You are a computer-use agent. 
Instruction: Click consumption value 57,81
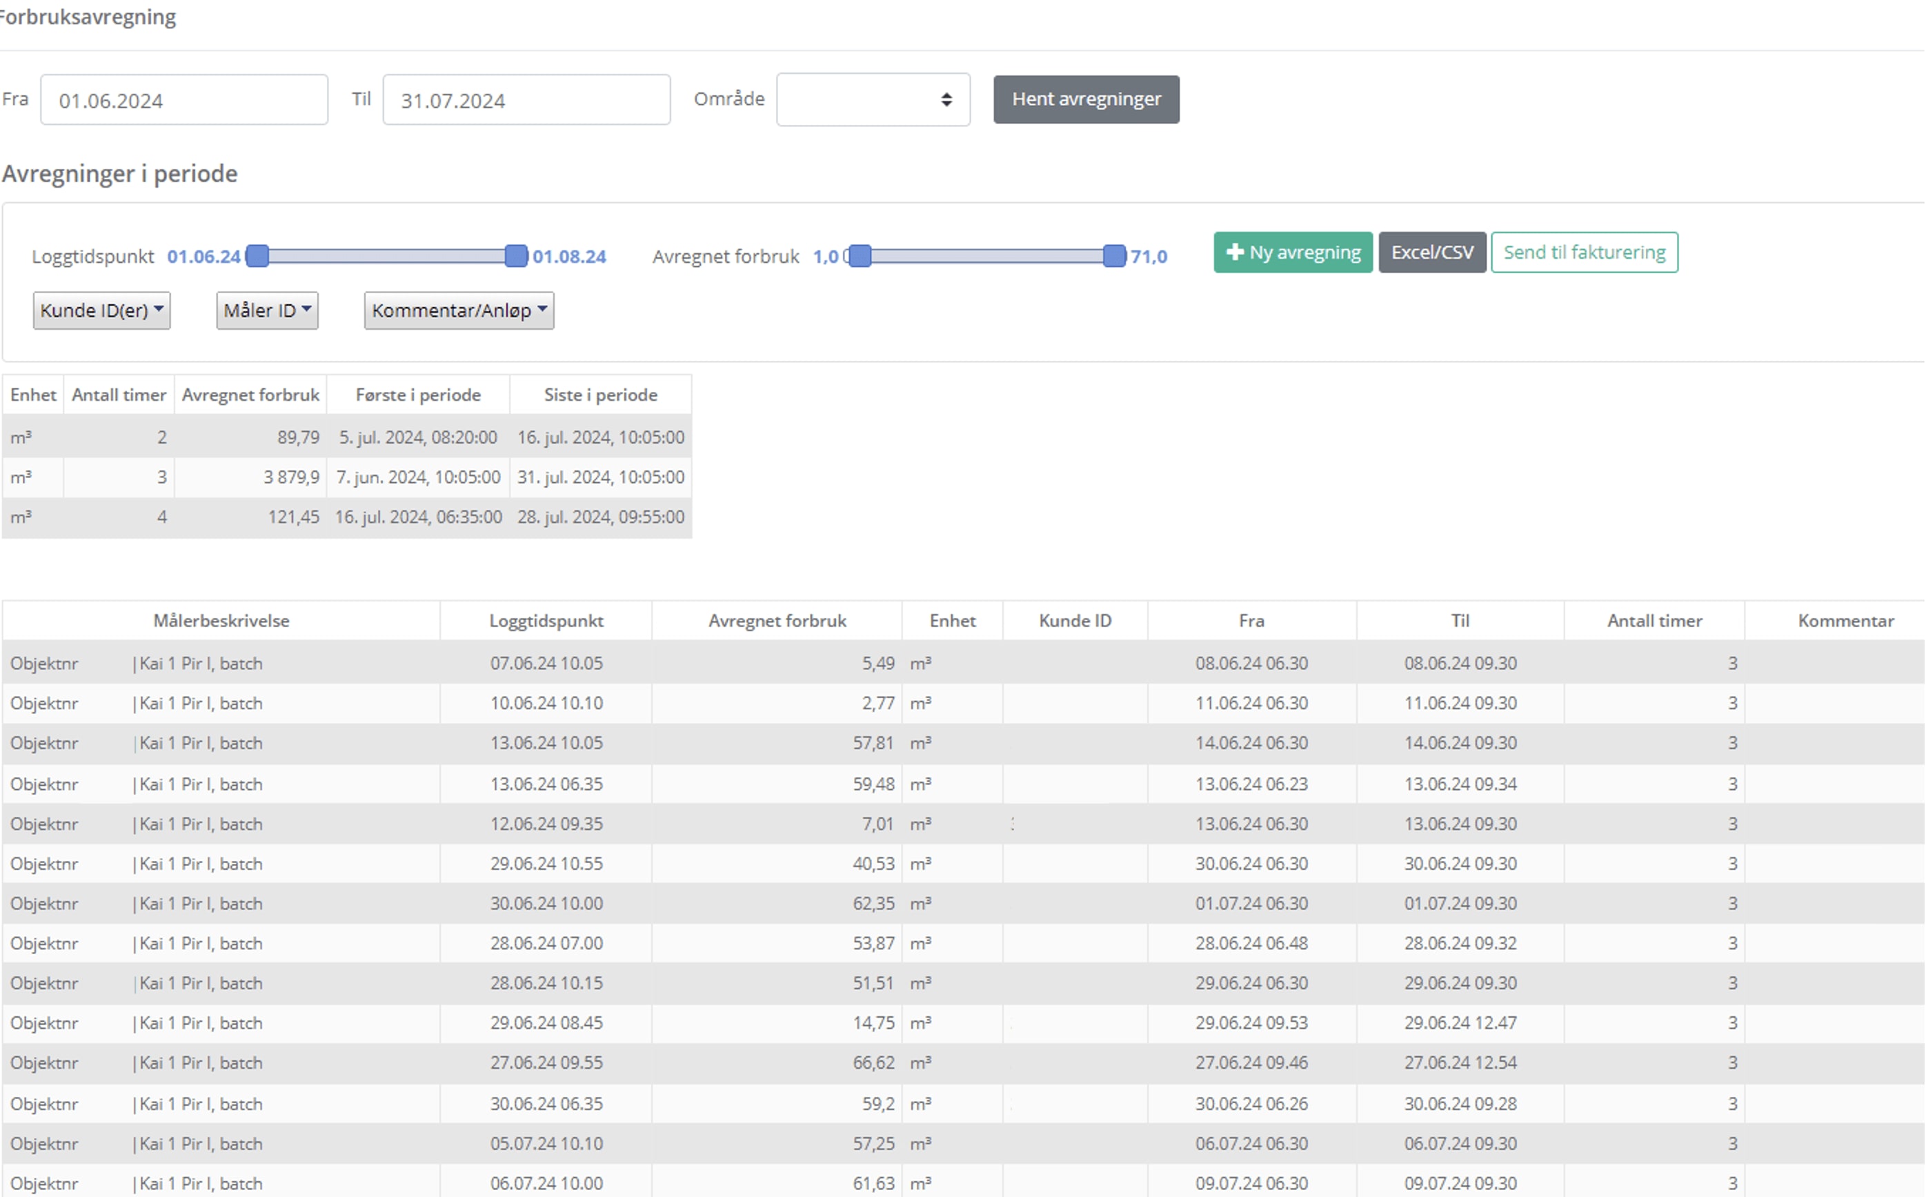pos(873,743)
